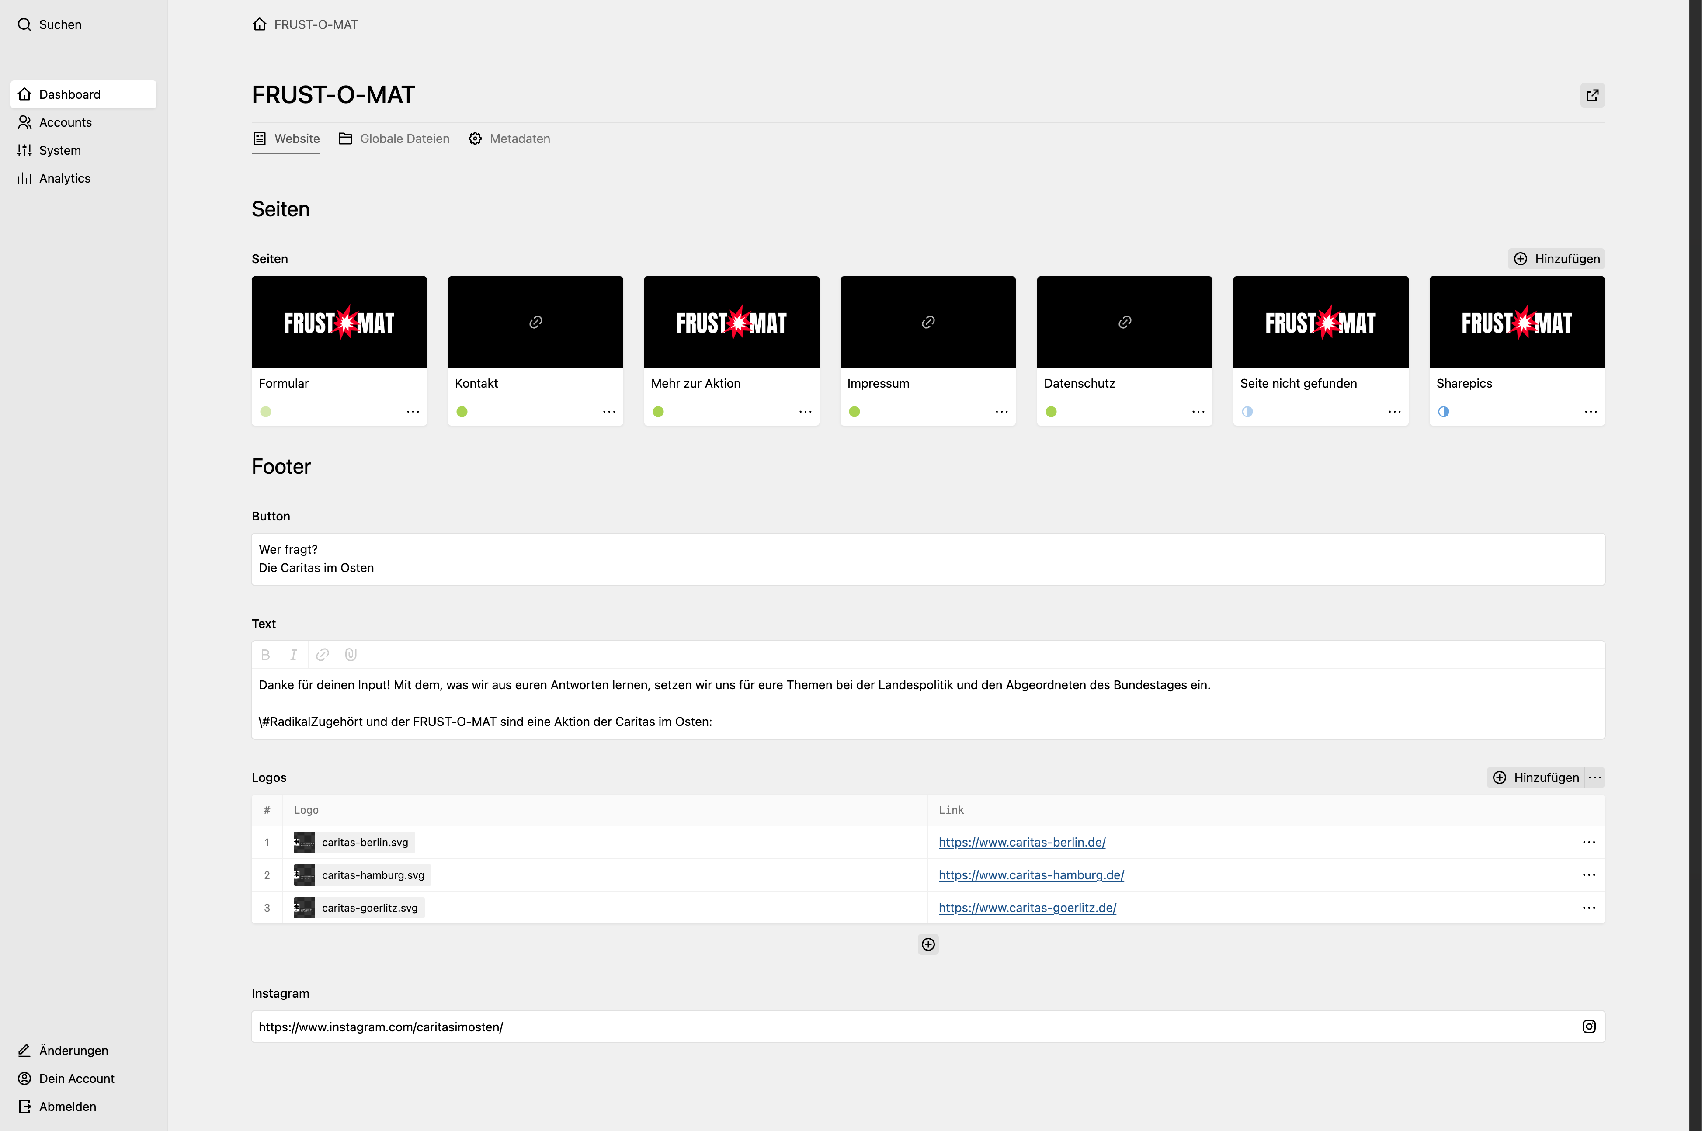Open site in new window icon
The height and width of the screenshot is (1131, 1702).
click(x=1592, y=95)
